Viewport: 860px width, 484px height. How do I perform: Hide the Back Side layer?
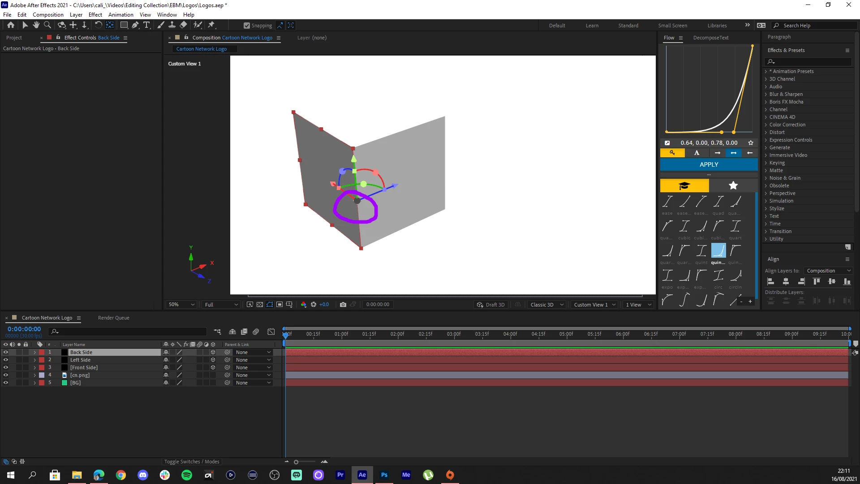point(5,352)
